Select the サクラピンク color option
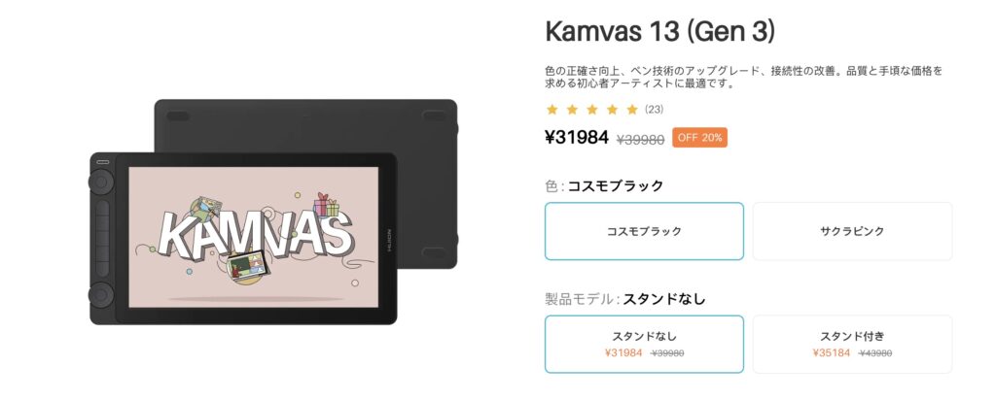 pos(852,231)
